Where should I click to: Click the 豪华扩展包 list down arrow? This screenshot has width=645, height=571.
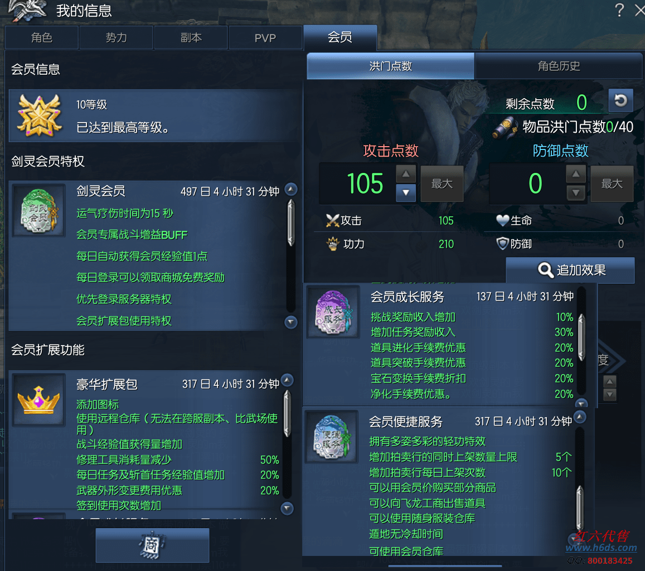pyautogui.click(x=287, y=509)
